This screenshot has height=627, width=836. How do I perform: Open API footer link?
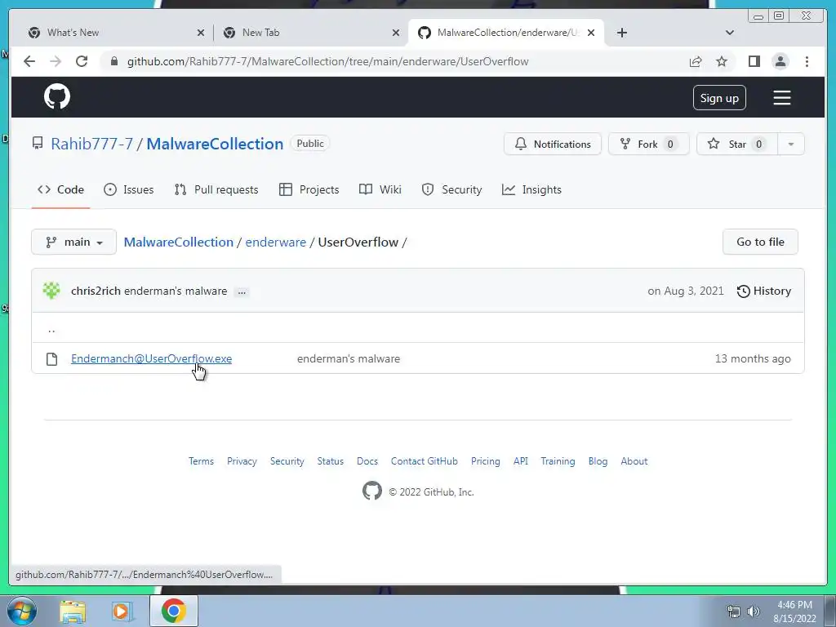tap(521, 461)
